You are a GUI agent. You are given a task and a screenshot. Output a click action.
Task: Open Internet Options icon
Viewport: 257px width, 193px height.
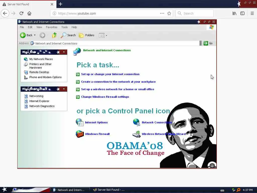tap(80, 122)
